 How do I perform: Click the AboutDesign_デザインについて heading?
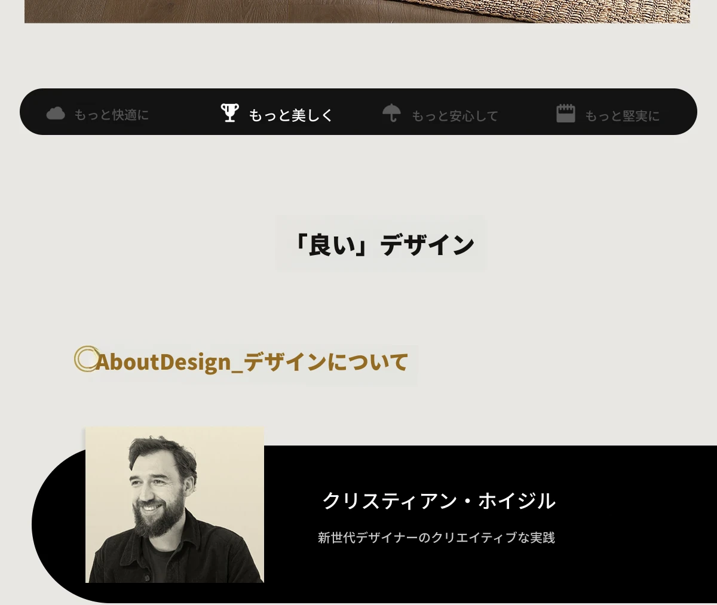[x=252, y=362]
